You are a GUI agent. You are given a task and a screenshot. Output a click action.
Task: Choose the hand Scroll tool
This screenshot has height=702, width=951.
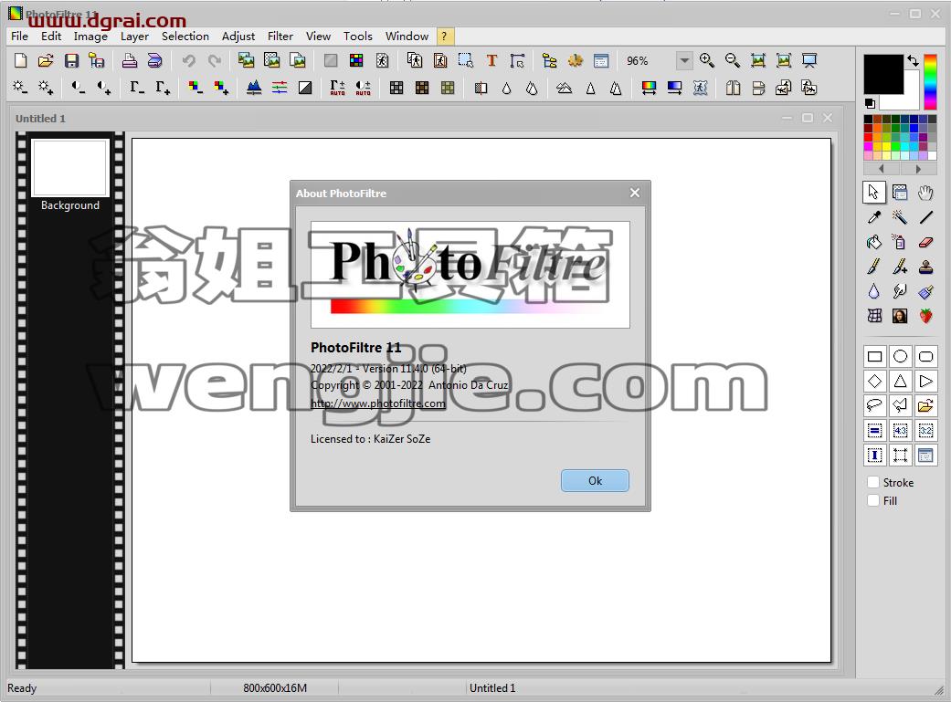(925, 193)
